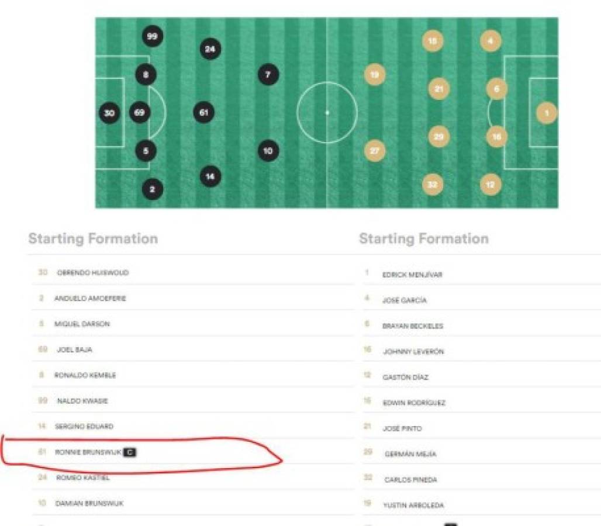This screenshot has width=601, height=526.
Task: Select goalkeeper marker number 30 on the pitch
Action: (109, 113)
